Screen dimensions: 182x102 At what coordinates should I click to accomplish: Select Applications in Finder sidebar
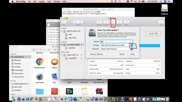(20, 57)
